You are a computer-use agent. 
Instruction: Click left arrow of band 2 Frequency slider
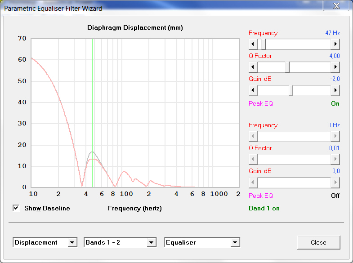coord(253,136)
